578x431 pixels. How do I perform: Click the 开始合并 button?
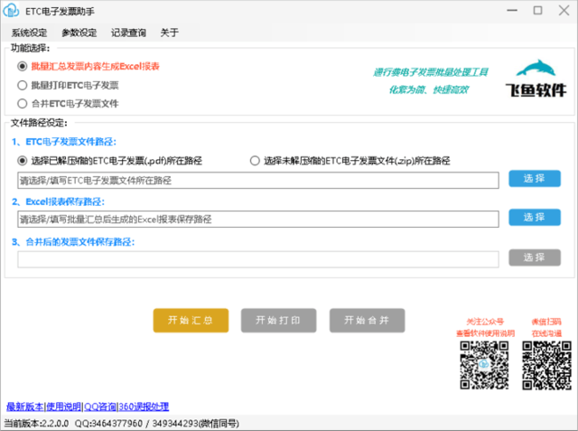368,321
